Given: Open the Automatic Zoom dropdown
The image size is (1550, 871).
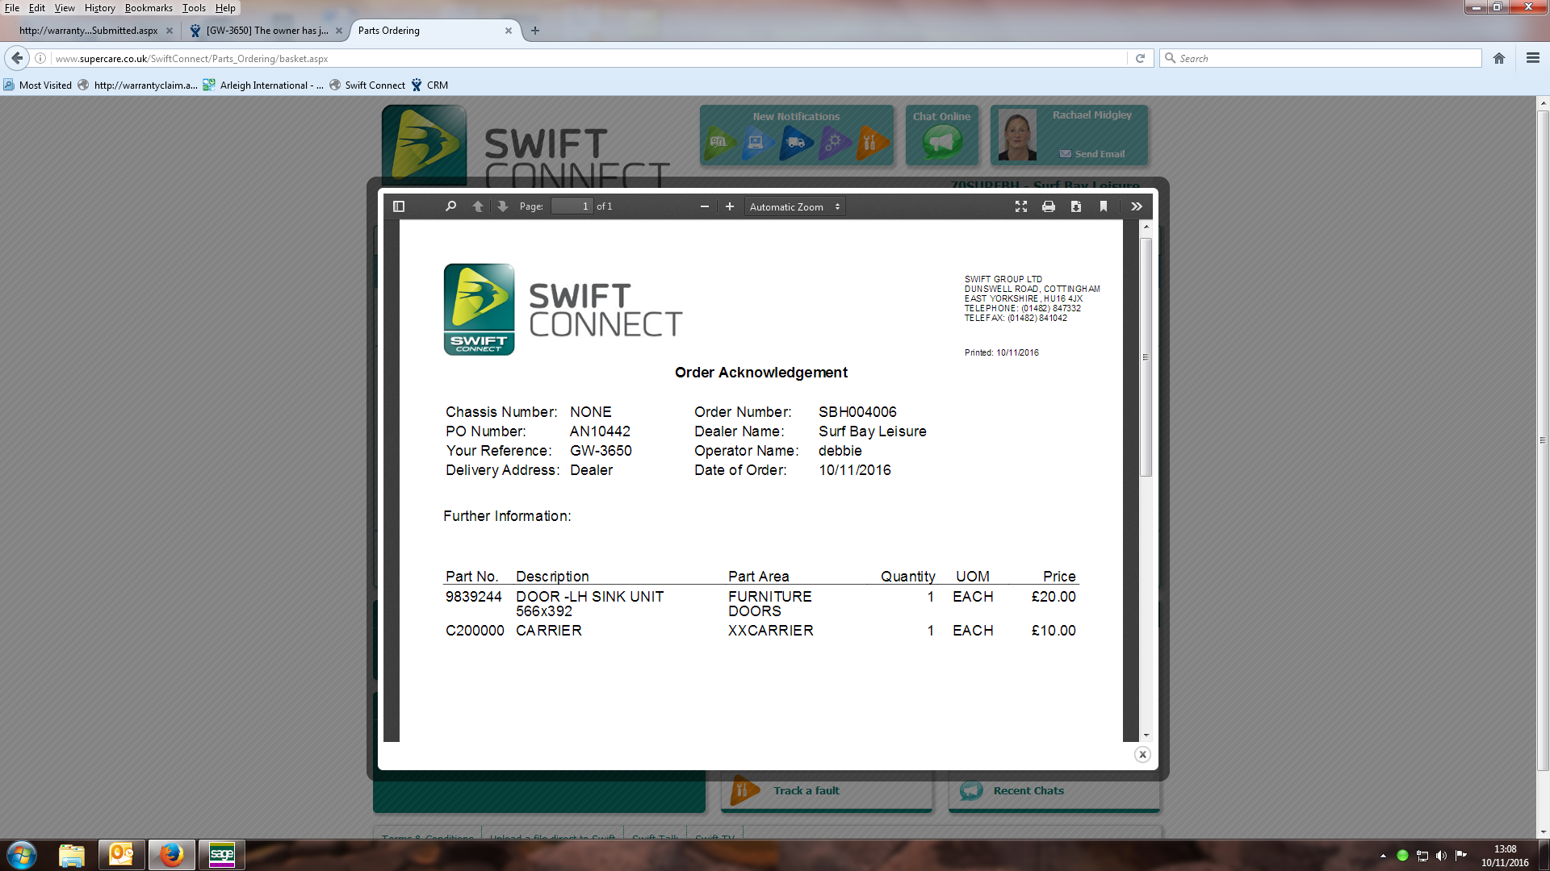Looking at the screenshot, I should point(794,206).
